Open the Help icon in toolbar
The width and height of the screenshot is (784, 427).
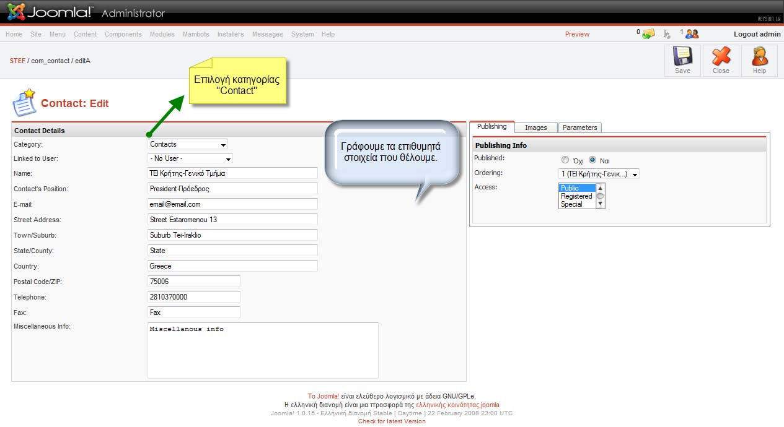tap(759, 57)
